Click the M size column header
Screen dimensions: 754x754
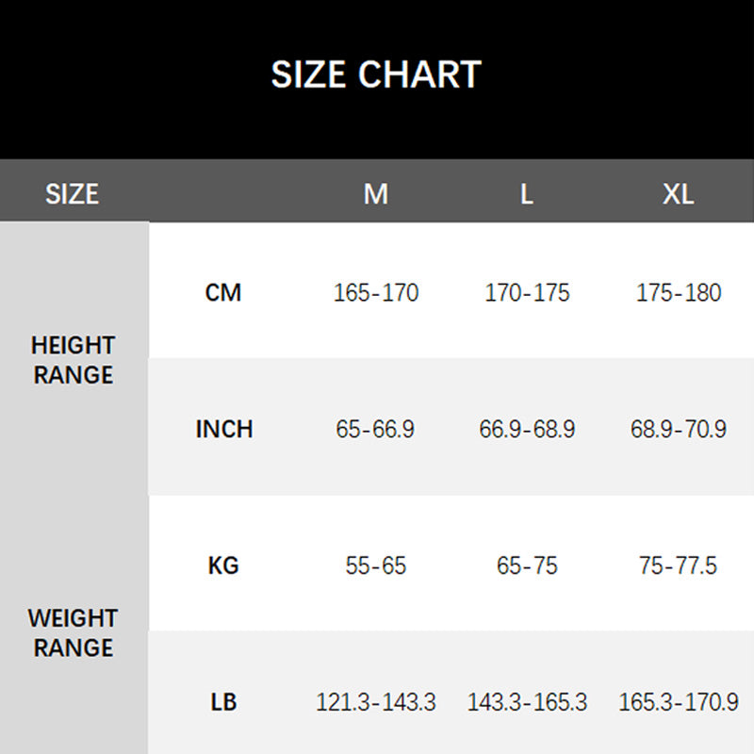376,194
